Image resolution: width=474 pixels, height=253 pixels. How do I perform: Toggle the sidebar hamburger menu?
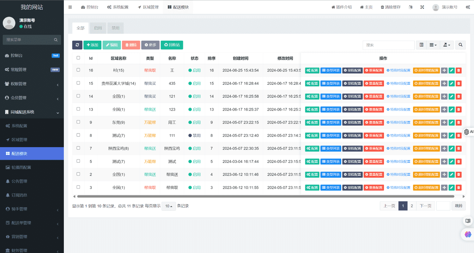tap(70, 7)
